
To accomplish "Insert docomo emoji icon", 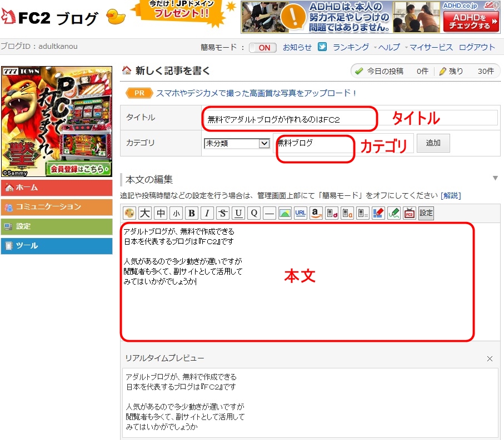I will (331, 213).
